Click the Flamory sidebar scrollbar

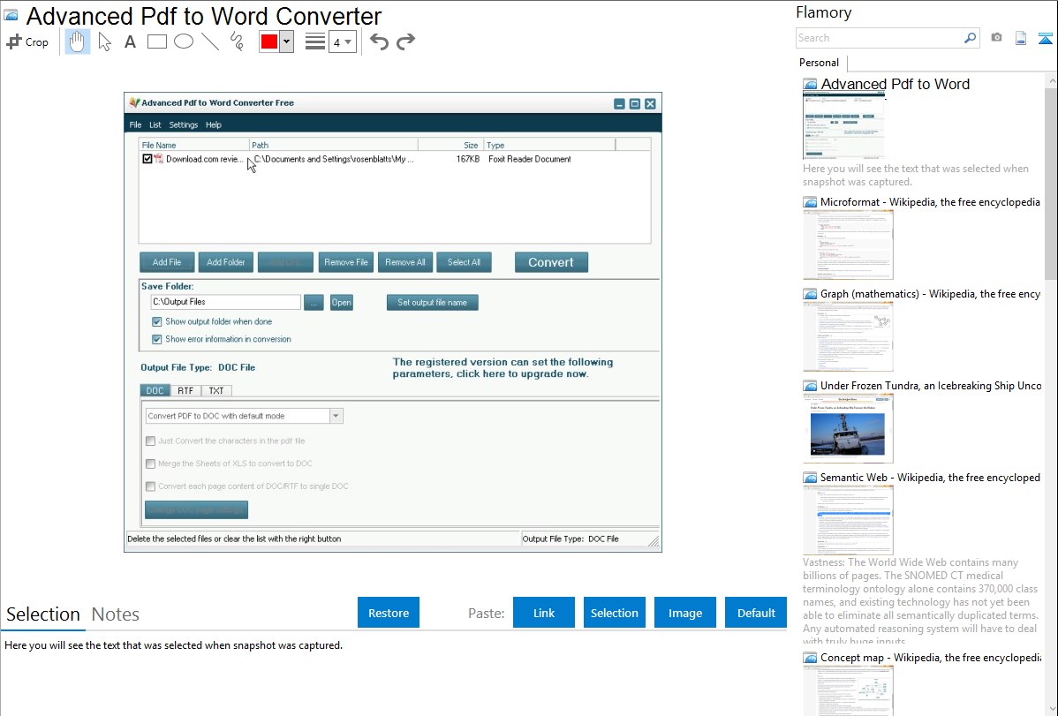[1051, 182]
